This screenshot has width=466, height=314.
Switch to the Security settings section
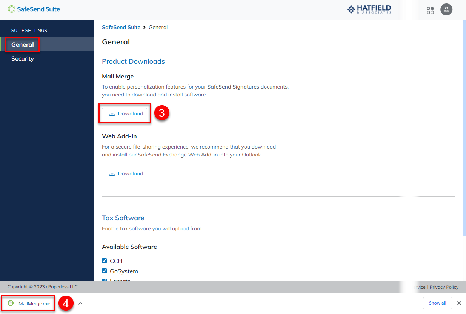(23, 58)
